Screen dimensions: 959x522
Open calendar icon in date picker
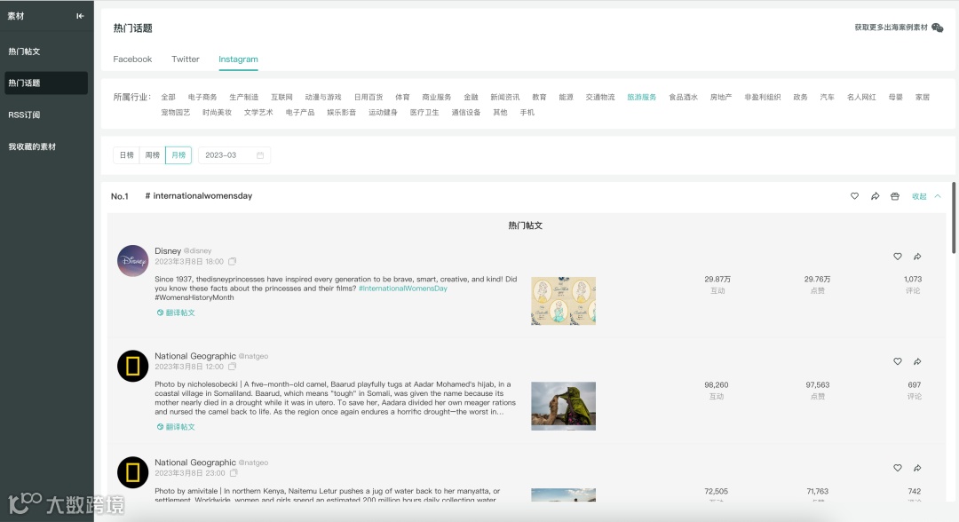pos(260,155)
